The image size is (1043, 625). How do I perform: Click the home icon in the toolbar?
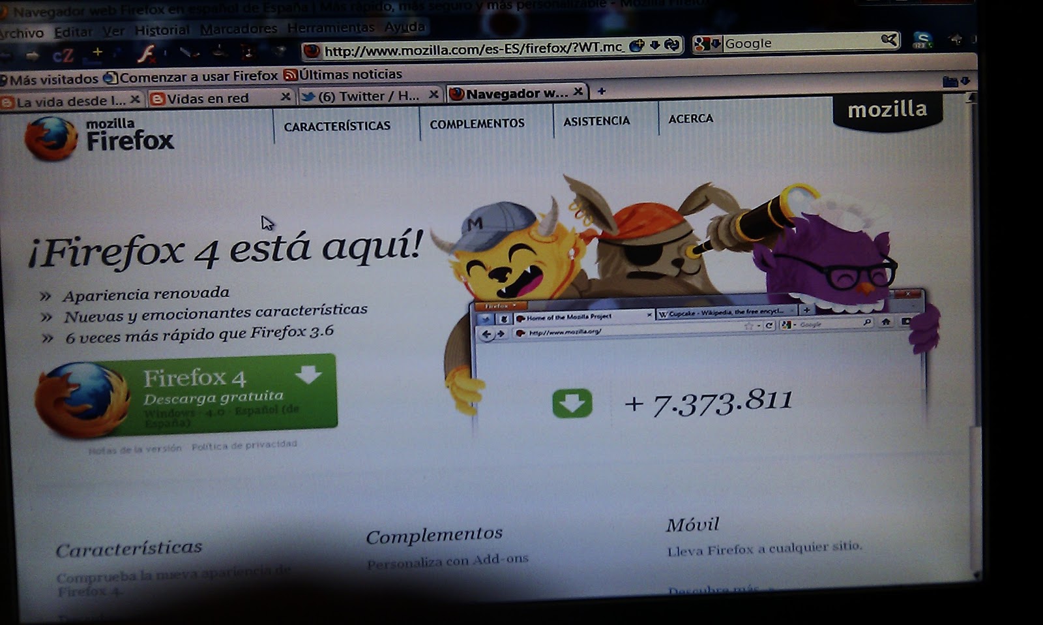tap(956, 40)
